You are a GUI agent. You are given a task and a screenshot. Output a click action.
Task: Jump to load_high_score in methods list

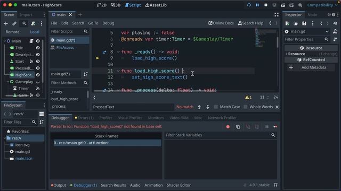(x=64, y=99)
